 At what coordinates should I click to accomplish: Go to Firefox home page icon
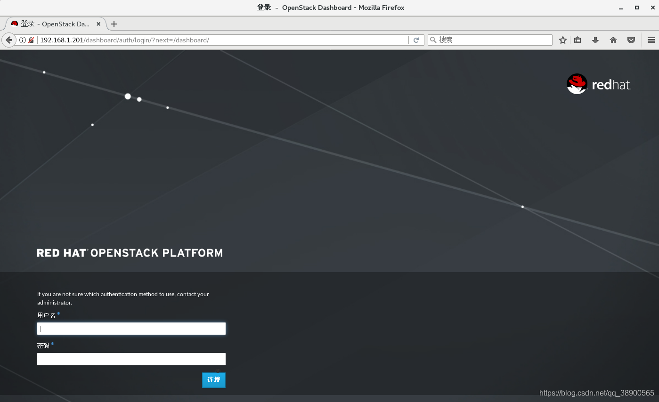click(x=613, y=40)
